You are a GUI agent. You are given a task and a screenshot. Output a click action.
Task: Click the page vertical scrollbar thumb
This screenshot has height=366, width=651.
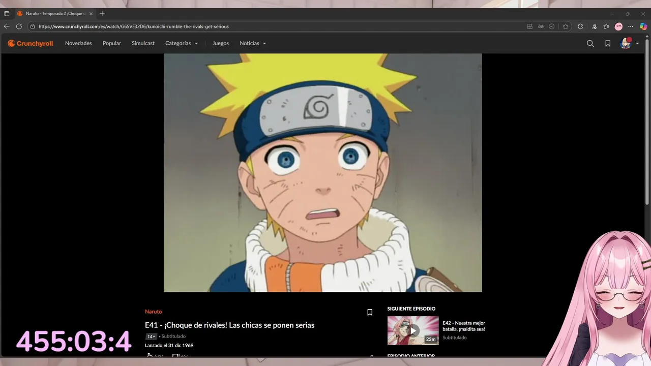(647, 122)
